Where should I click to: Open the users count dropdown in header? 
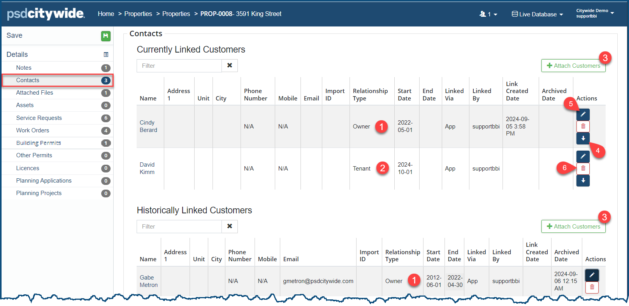[488, 14]
